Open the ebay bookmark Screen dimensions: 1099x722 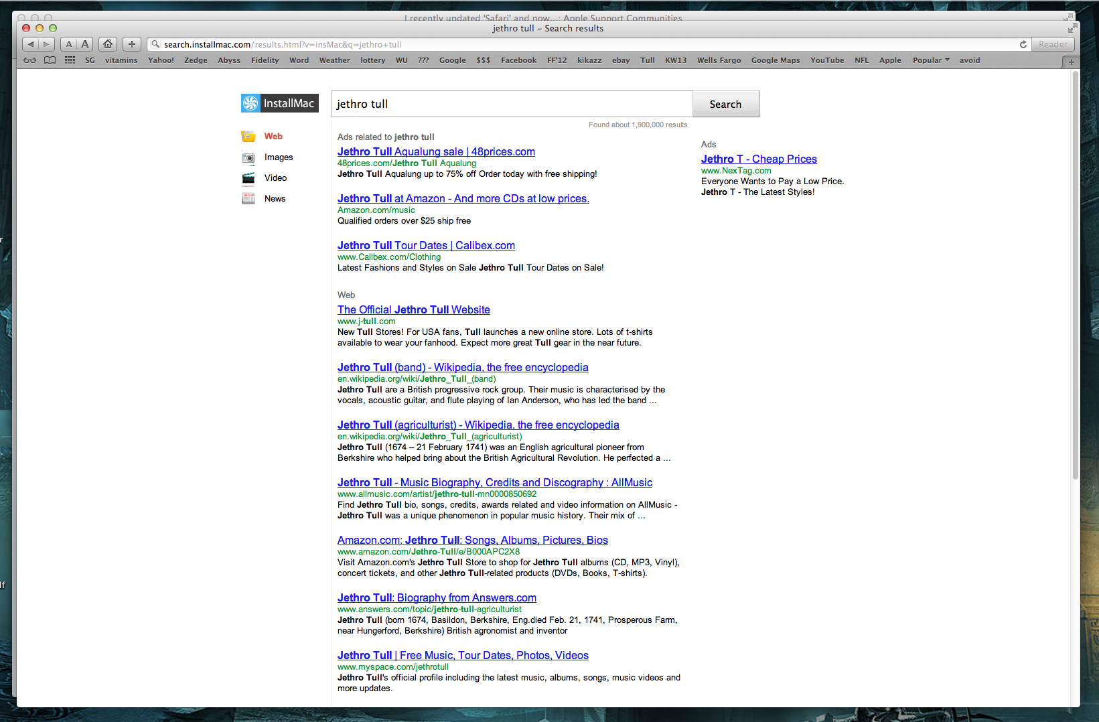click(621, 60)
